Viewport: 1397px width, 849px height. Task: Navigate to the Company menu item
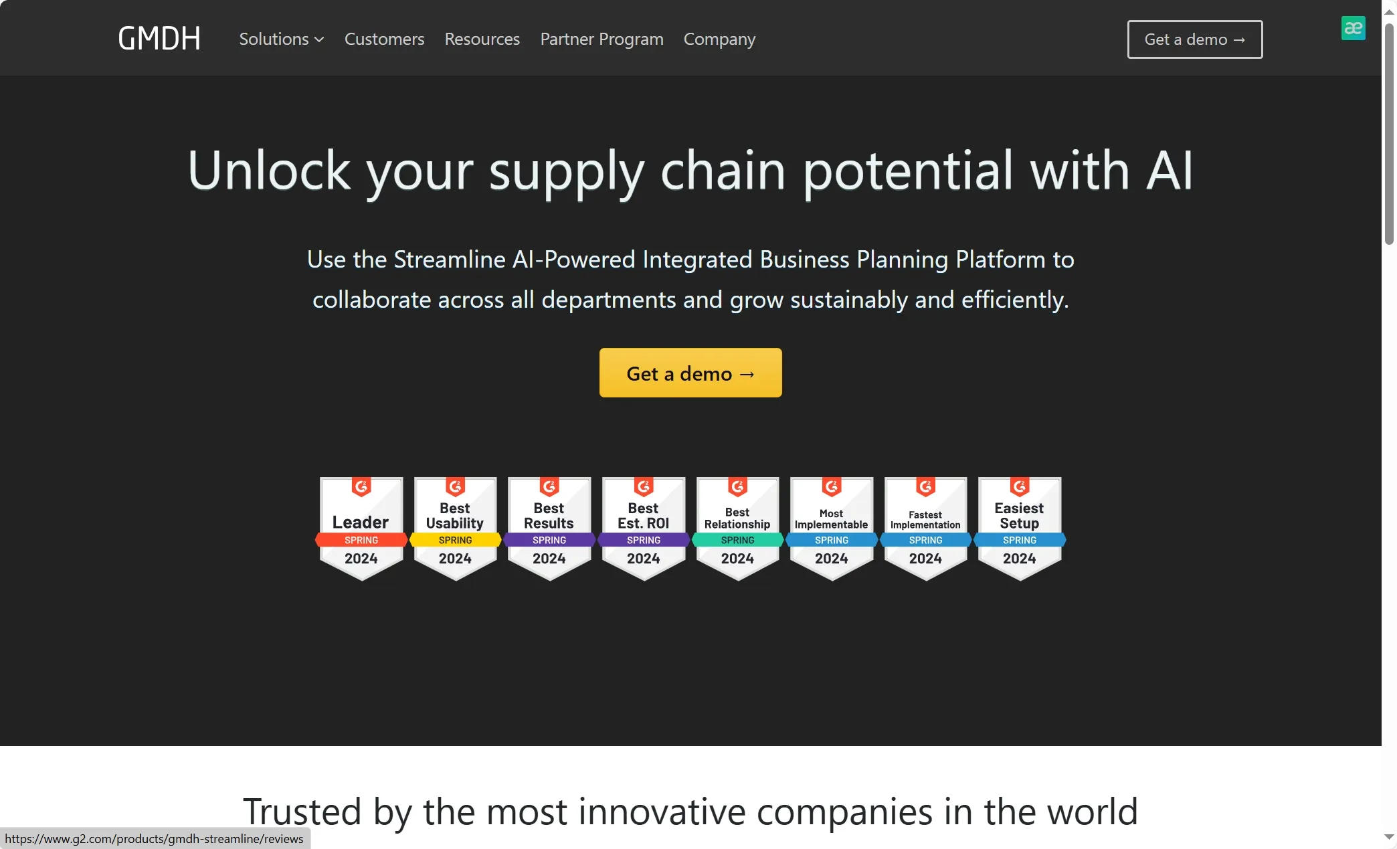(x=719, y=39)
